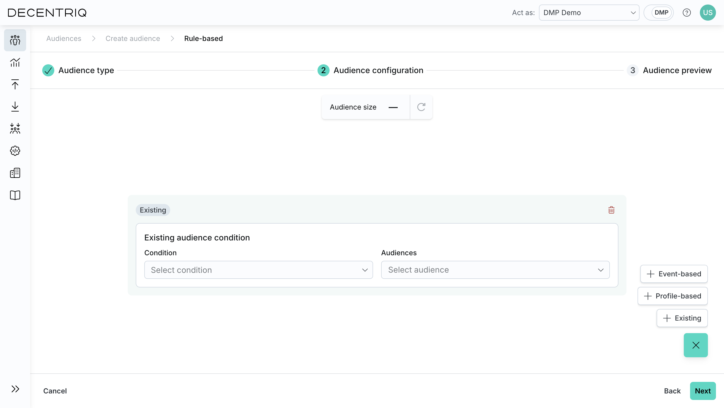
Task: Click the upload arrow sidebar icon
Action: pos(15,84)
